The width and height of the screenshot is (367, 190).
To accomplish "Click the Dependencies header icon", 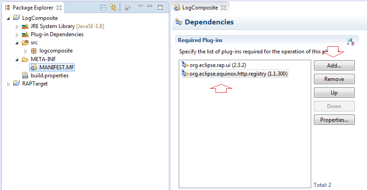I will click(x=179, y=22).
